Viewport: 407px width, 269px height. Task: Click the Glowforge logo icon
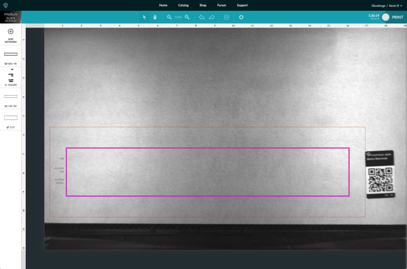[6, 5]
